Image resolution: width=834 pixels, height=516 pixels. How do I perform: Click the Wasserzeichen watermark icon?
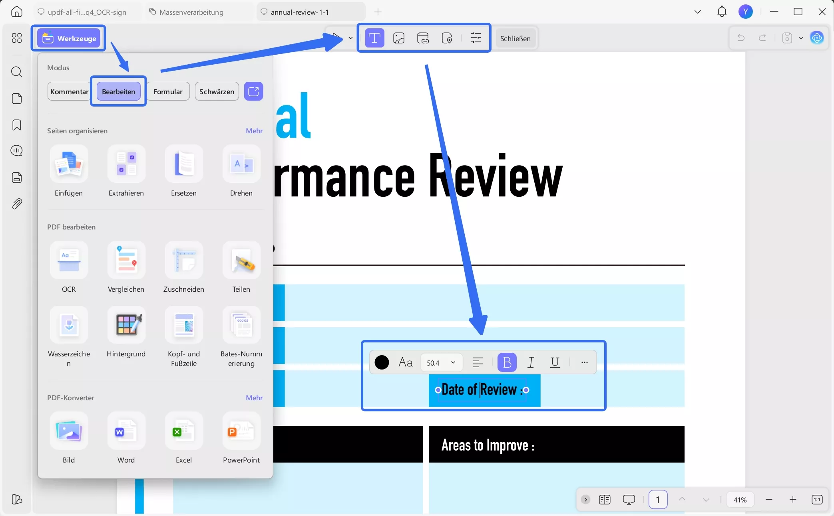pyautogui.click(x=69, y=325)
